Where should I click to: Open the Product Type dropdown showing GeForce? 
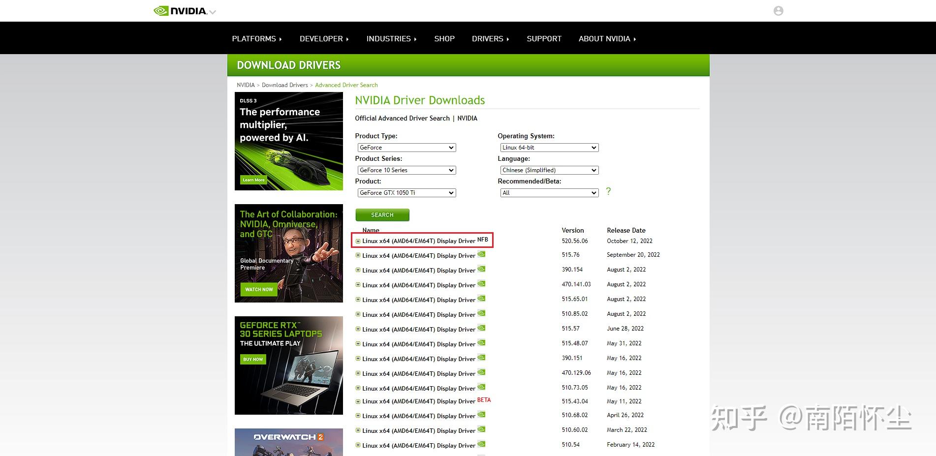[406, 148]
